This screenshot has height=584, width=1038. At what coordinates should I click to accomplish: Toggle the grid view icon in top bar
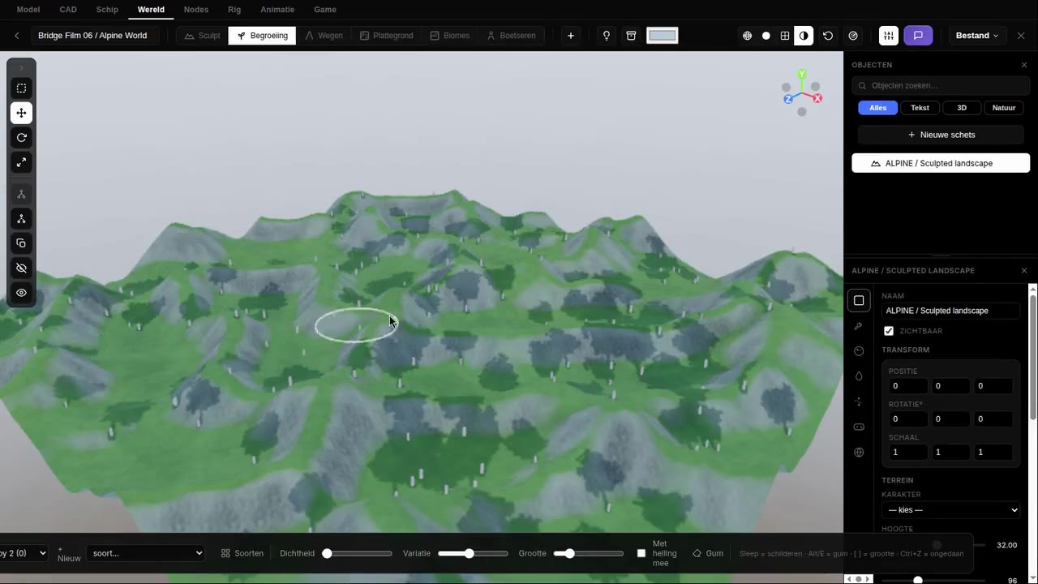(x=785, y=36)
